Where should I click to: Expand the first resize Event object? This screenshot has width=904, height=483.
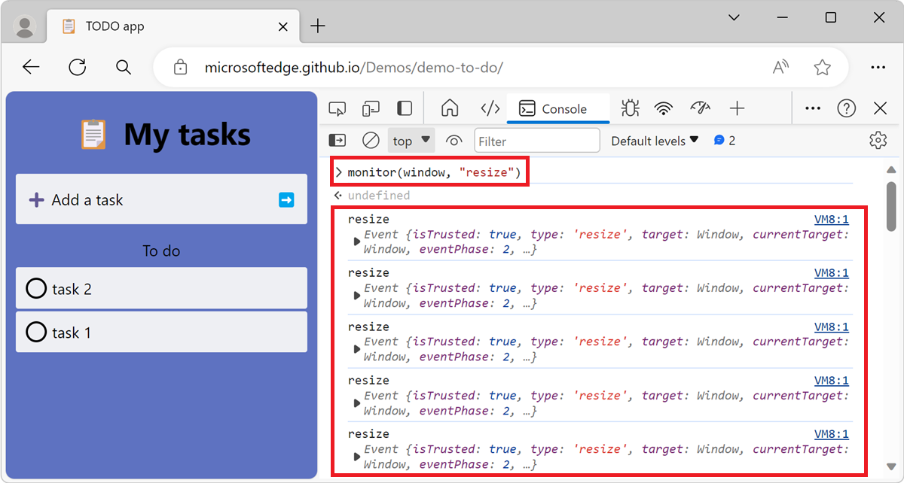pyautogui.click(x=357, y=241)
